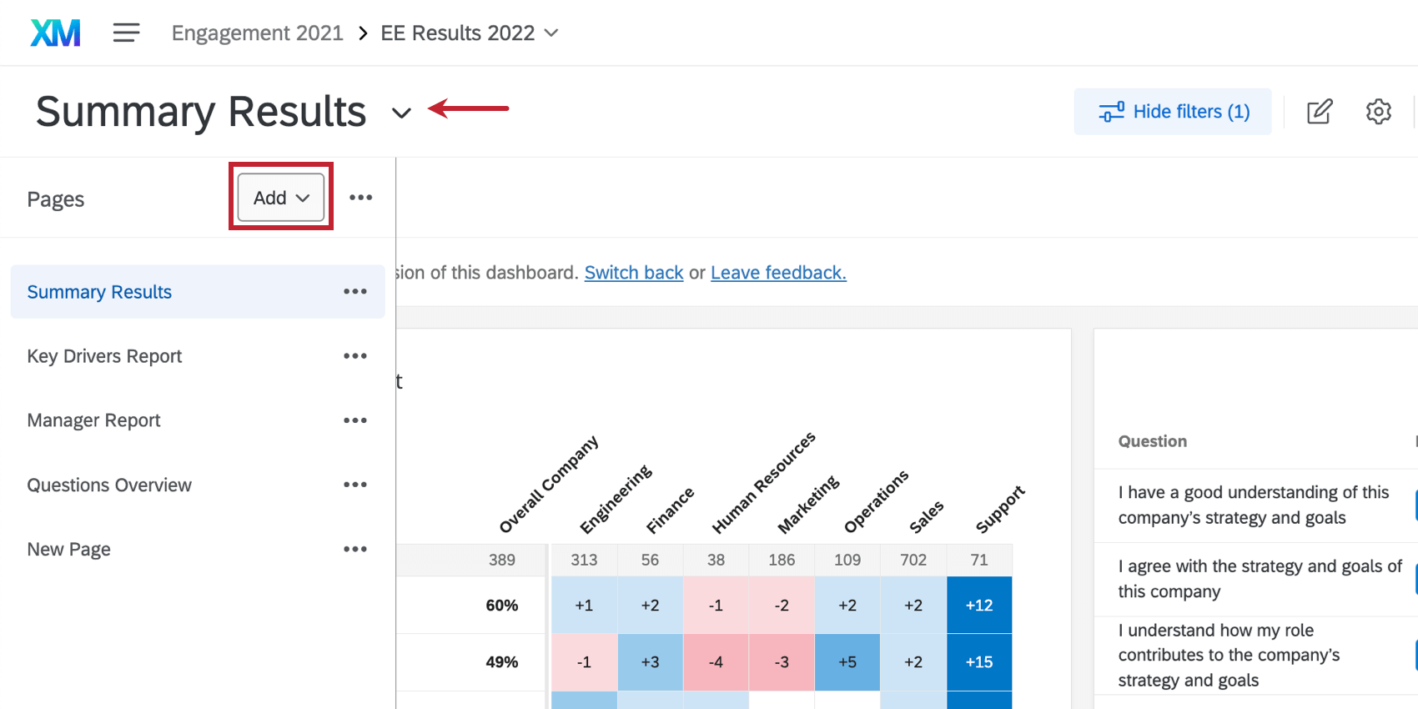Open options menu for Summary Results page
The image size is (1418, 709).
[355, 291]
